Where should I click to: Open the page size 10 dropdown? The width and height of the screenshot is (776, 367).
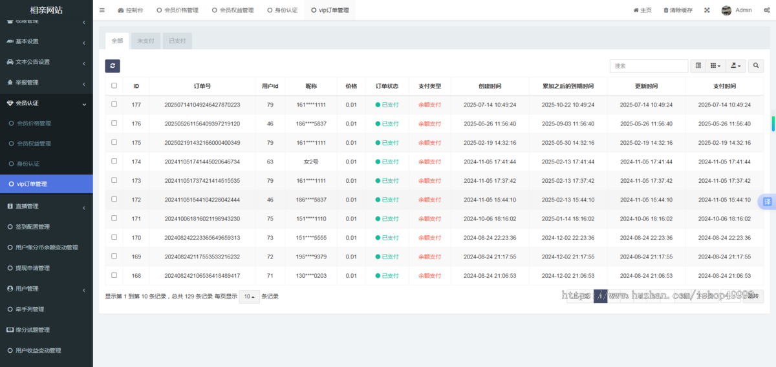(249, 297)
